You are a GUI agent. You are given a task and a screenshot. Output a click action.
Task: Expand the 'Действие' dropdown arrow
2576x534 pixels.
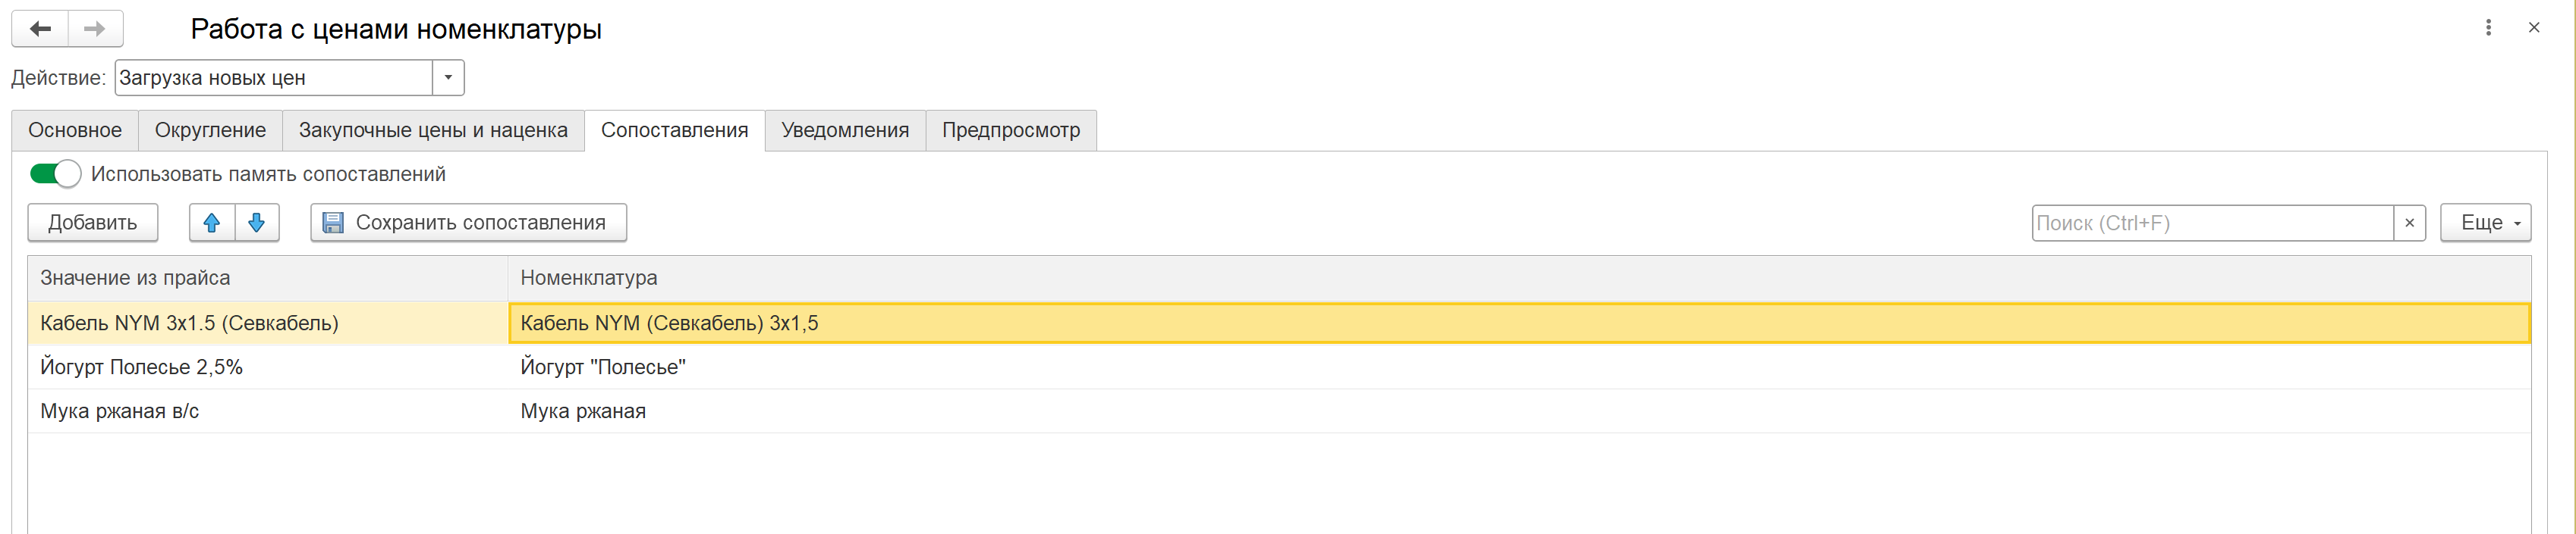[x=448, y=78]
